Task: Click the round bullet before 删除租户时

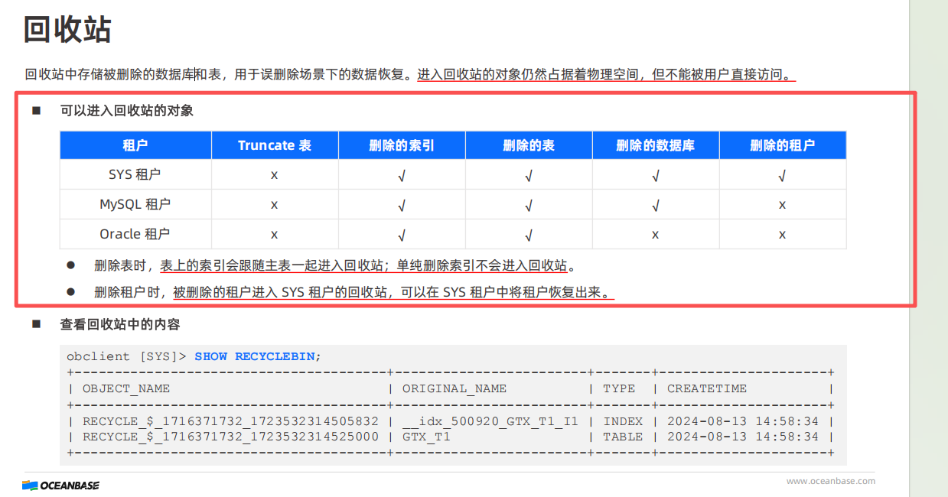Action: (70, 292)
